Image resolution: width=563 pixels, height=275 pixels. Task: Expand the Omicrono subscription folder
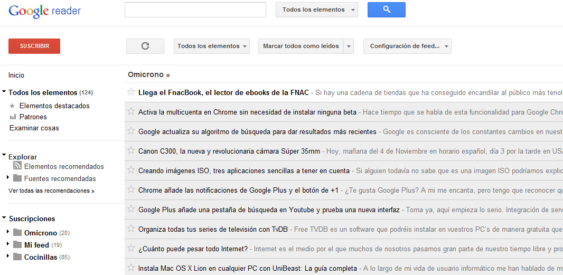(x=8, y=232)
